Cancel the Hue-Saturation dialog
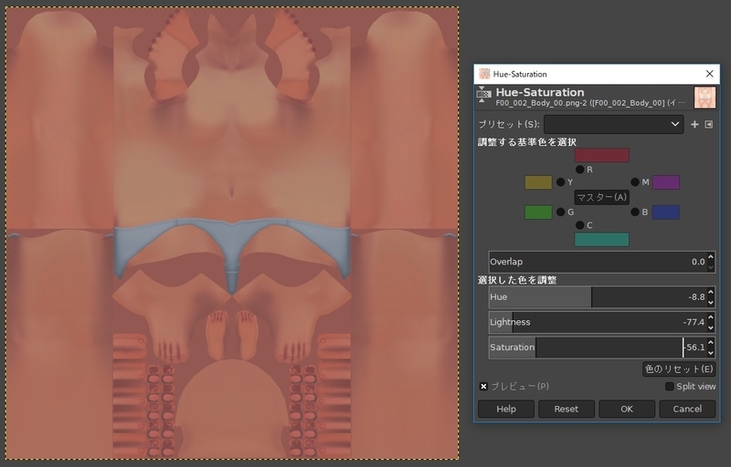Viewport: 731px width, 467px height. click(x=687, y=409)
